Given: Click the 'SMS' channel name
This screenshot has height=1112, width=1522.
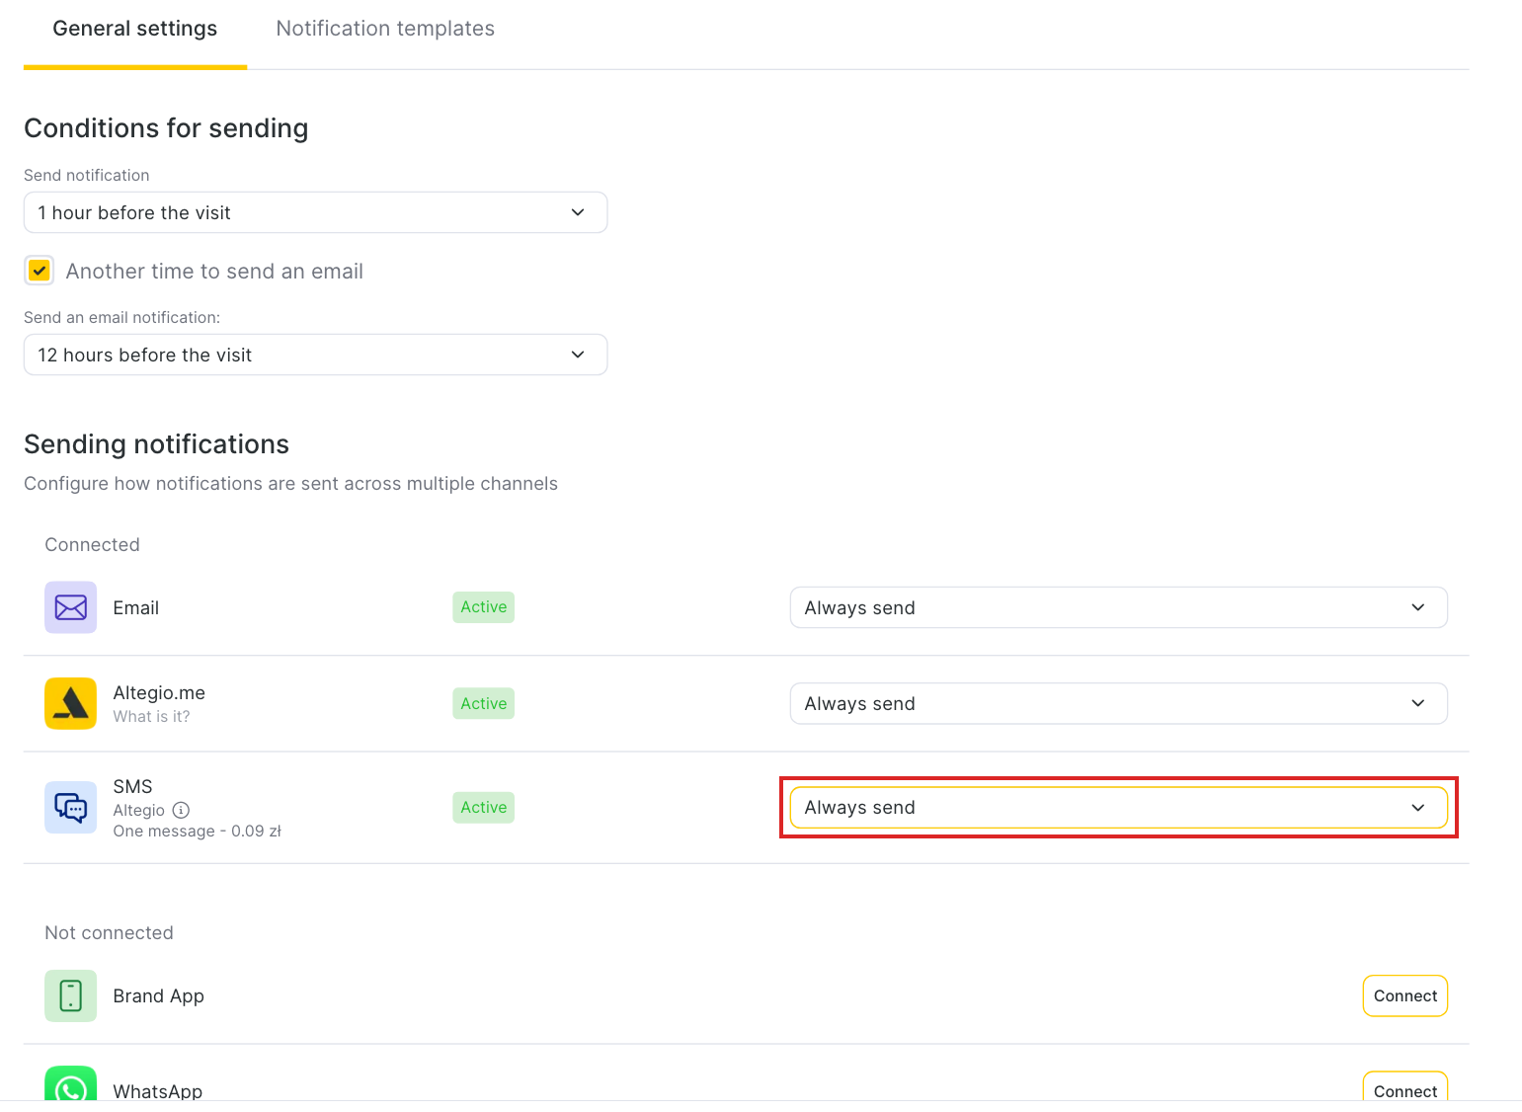Looking at the screenshot, I should (132, 787).
